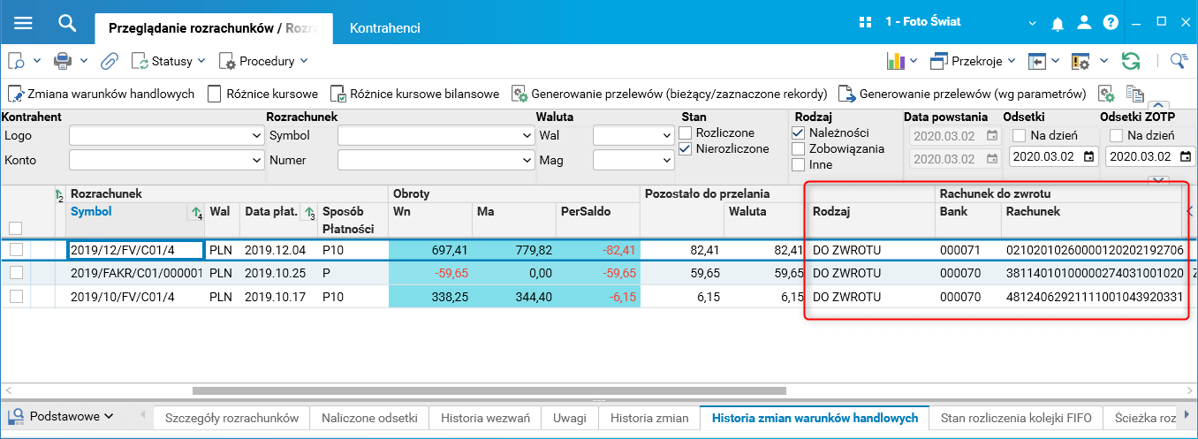
Task: Open the Historia zmian tab
Action: tap(649, 418)
